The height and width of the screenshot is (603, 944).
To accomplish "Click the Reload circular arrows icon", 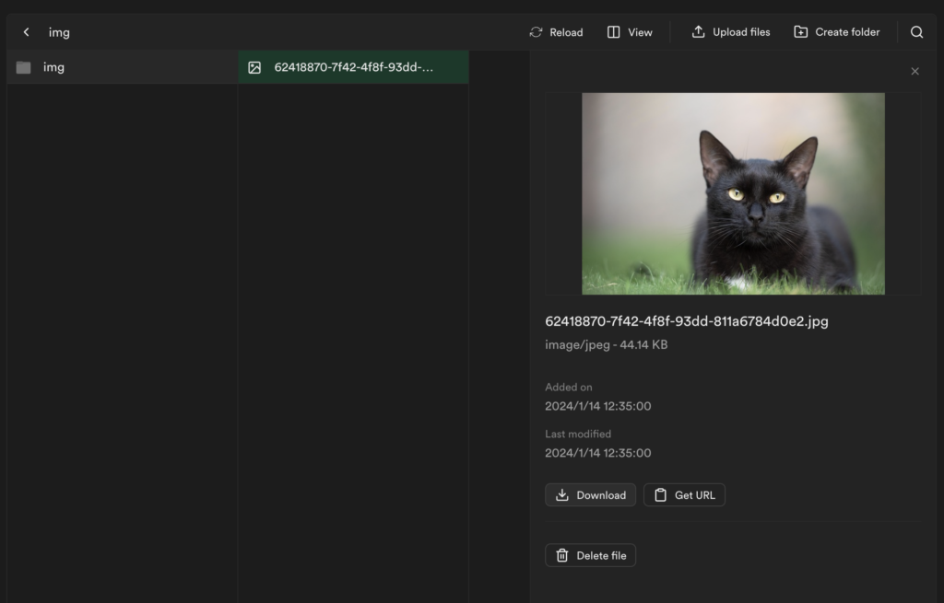I will (536, 32).
